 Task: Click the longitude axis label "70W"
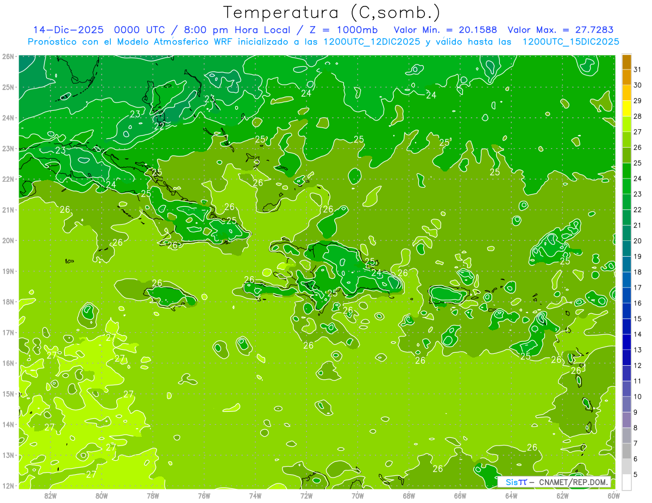tap(358, 495)
